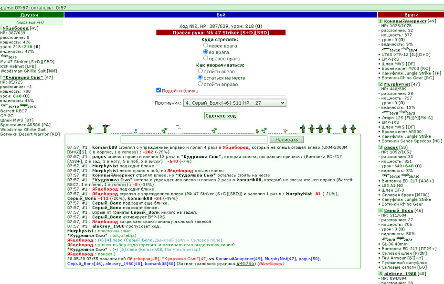
Task: Click Серый_Волк's 20/8 grenade launcher icon
Action: tap(385, 239)
